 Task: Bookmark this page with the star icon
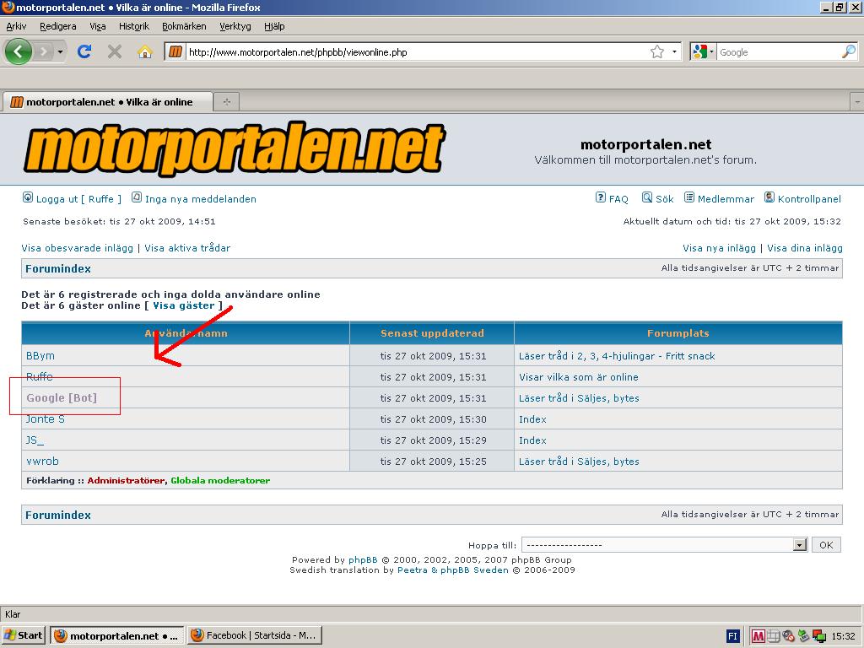point(656,51)
